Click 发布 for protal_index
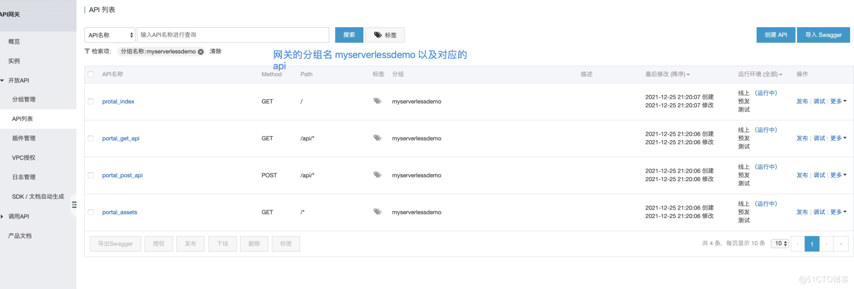854x289 pixels. [x=802, y=101]
